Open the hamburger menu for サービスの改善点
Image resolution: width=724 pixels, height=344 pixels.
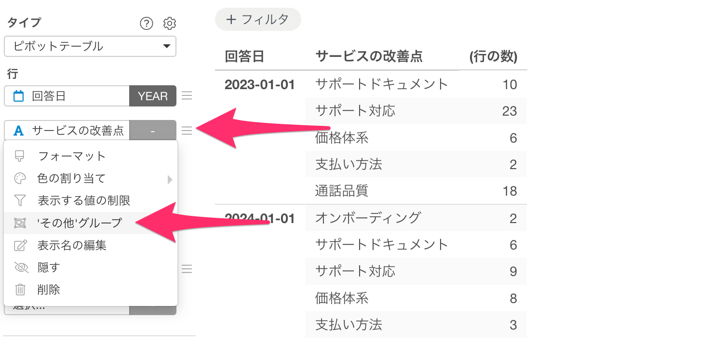187,130
